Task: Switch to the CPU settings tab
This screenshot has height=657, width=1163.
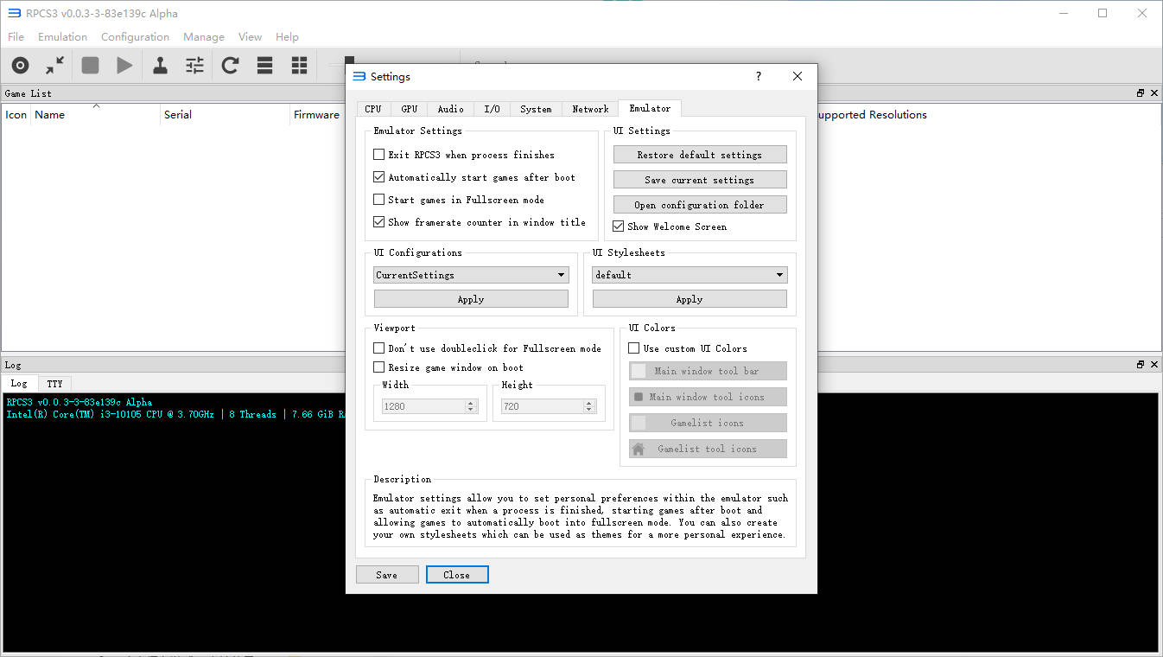Action: point(372,109)
